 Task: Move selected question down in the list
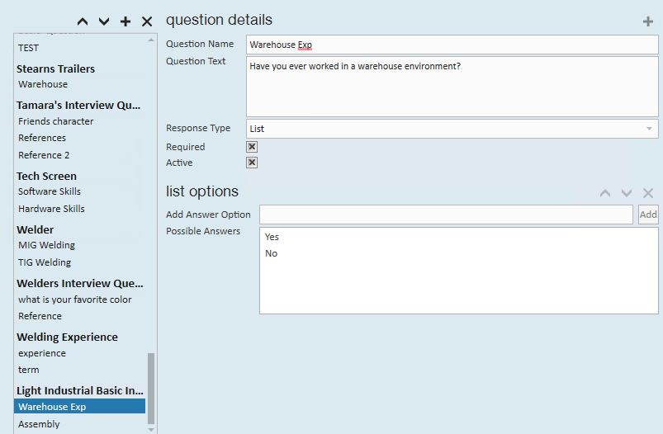click(x=104, y=21)
